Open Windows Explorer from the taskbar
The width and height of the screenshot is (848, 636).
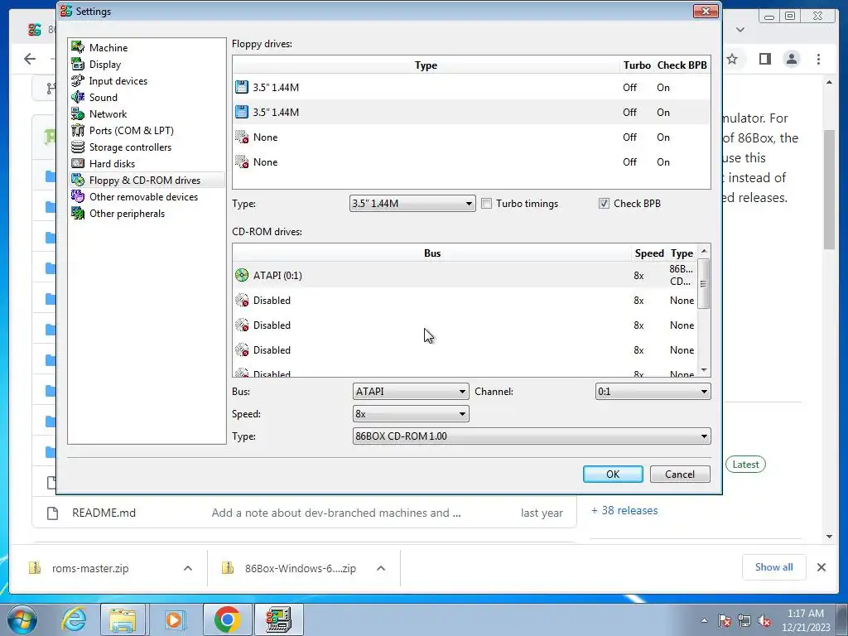pyautogui.click(x=123, y=619)
